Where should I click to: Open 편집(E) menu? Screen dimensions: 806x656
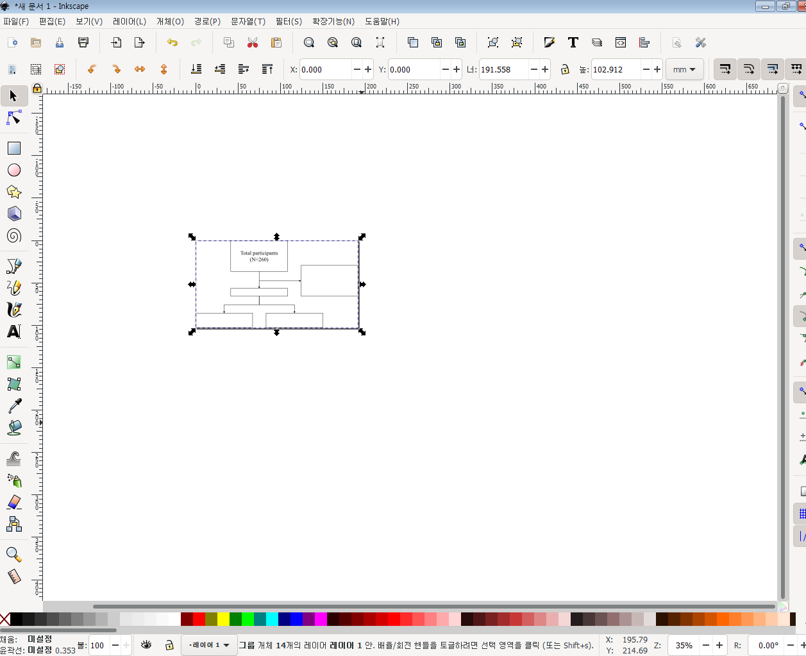pyautogui.click(x=52, y=21)
